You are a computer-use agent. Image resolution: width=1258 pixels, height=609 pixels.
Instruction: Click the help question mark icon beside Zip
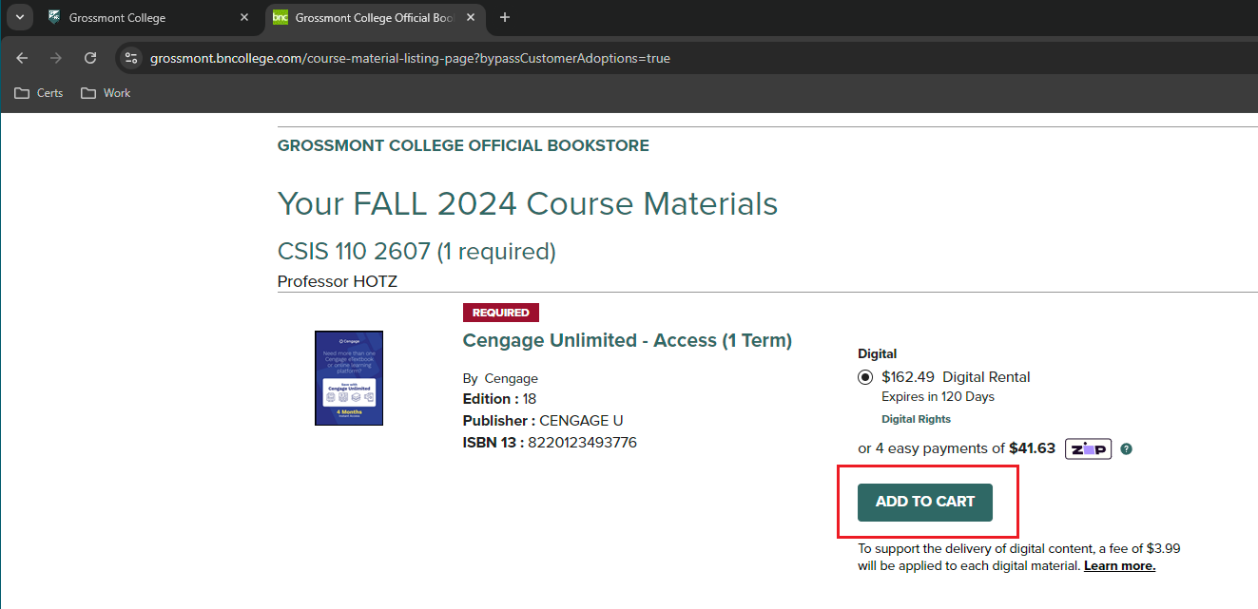pos(1126,449)
